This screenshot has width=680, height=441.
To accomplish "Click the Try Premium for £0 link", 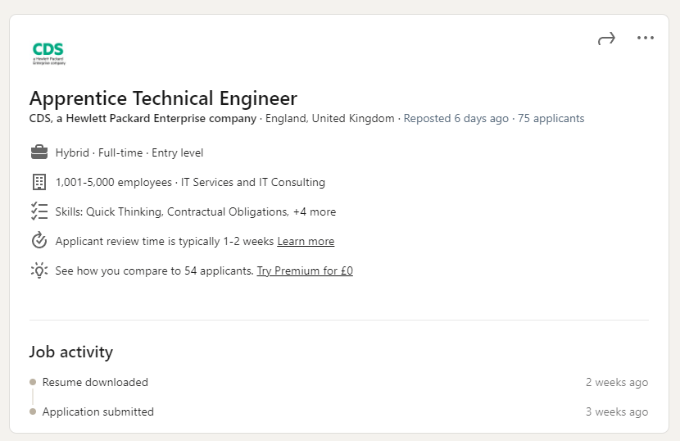I will point(305,271).
